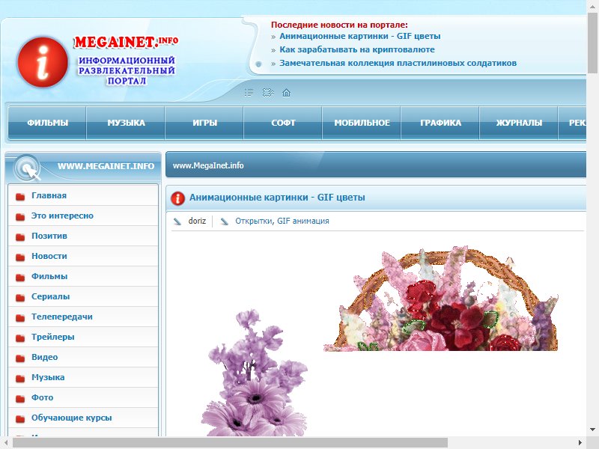599x449 pixels.
Task: Click the MEGAINET.INFO portal logo text
Action: pyautogui.click(x=126, y=42)
